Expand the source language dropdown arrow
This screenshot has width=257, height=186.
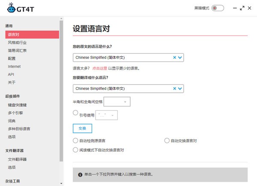[180, 57]
